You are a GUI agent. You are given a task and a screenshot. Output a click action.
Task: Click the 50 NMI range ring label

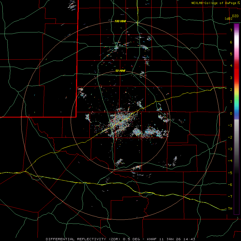[x=120, y=71]
